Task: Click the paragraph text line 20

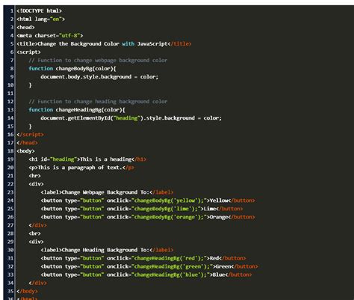Action: 81,167
